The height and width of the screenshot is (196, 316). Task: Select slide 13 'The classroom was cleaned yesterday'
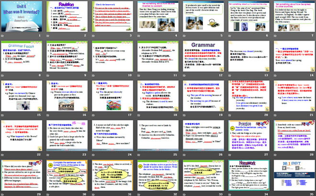pos(249,56)
